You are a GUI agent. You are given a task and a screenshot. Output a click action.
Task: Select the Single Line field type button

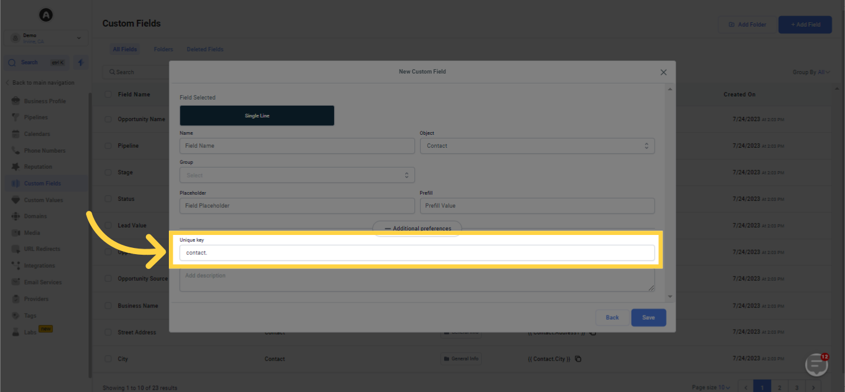[x=257, y=116]
